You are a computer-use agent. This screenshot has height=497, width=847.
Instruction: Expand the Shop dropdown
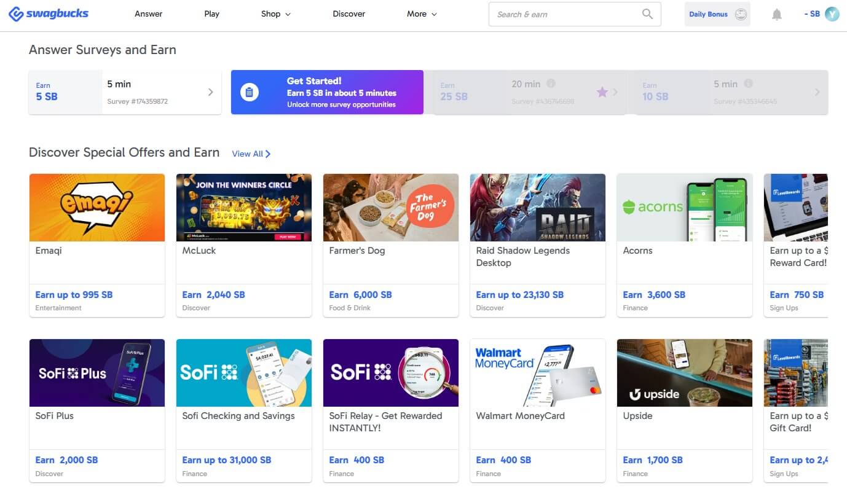[x=276, y=14]
